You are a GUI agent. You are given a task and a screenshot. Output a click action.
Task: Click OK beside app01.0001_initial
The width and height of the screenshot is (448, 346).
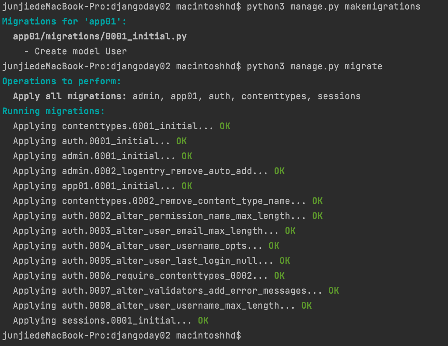[187, 186]
